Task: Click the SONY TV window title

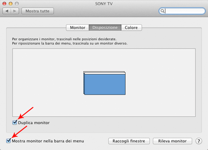Action: pos(104,4)
